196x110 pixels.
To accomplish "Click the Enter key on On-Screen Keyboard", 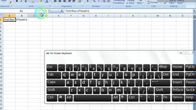I will click(160, 83).
